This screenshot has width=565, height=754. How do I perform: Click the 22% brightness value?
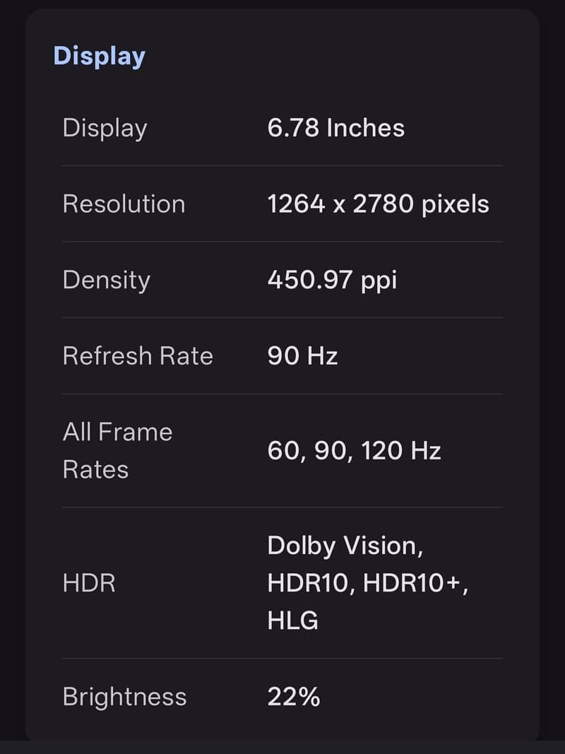(294, 697)
